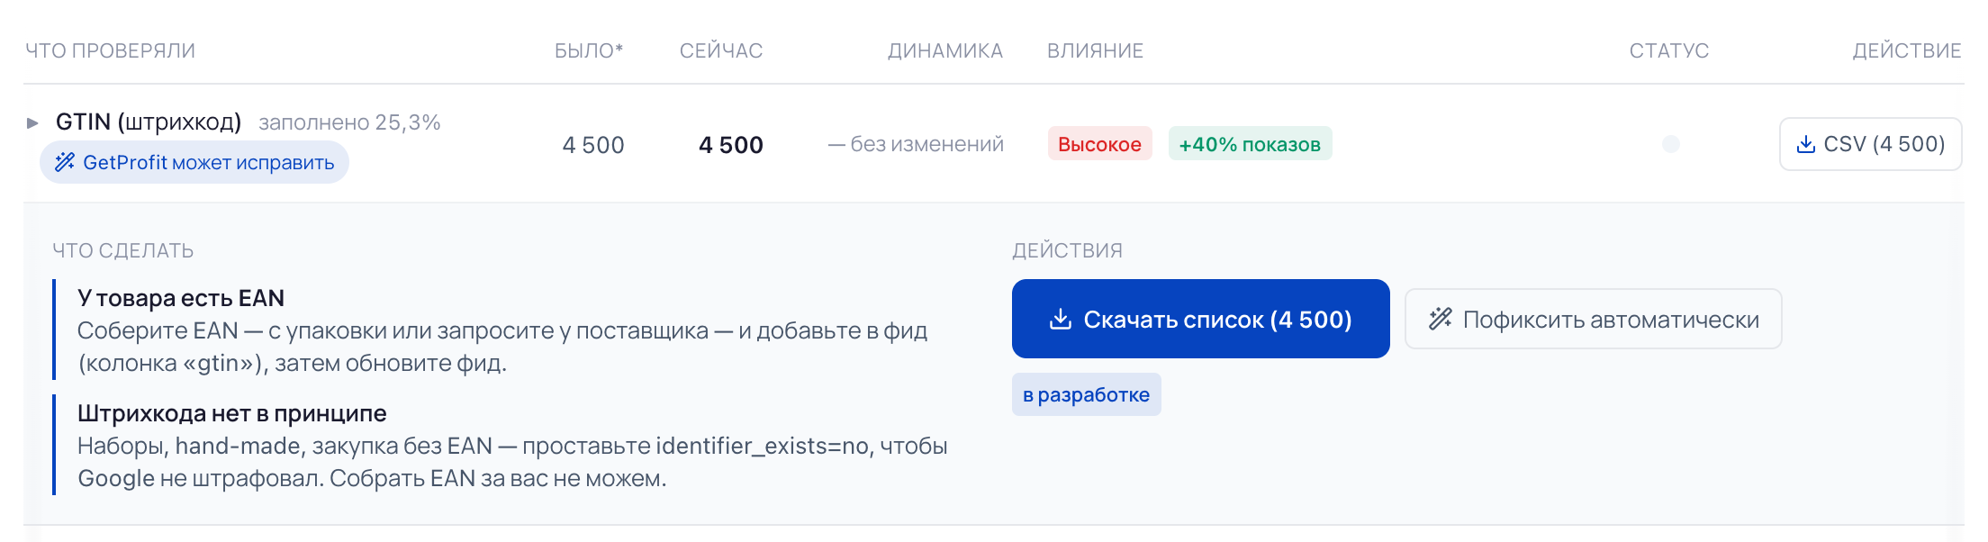Sort by the СЕЙЧАС column header
The image size is (1988, 542).
pyautogui.click(x=721, y=50)
